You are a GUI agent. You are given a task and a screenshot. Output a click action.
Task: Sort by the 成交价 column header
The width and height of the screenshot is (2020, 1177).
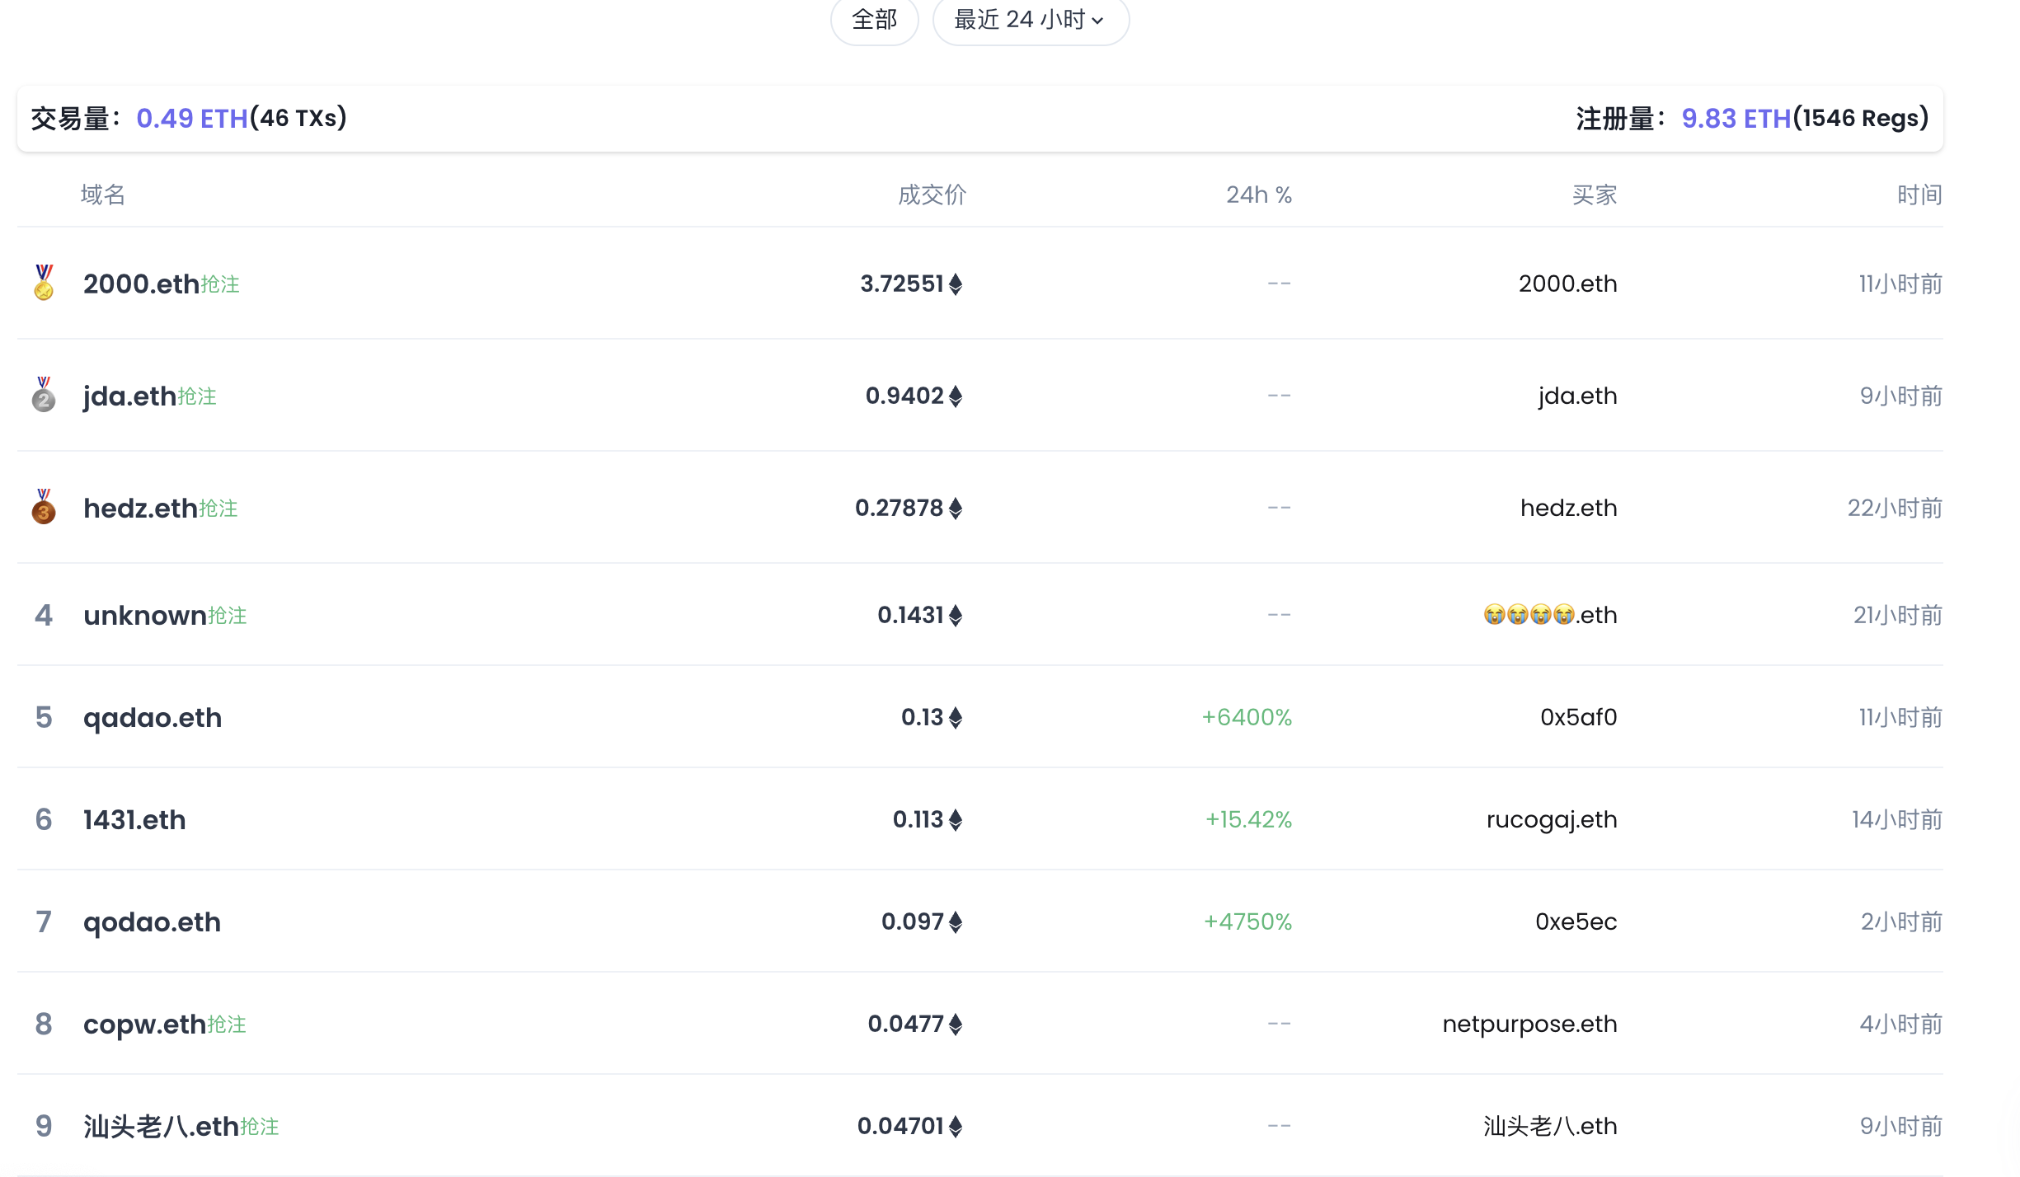tap(932, 195)
